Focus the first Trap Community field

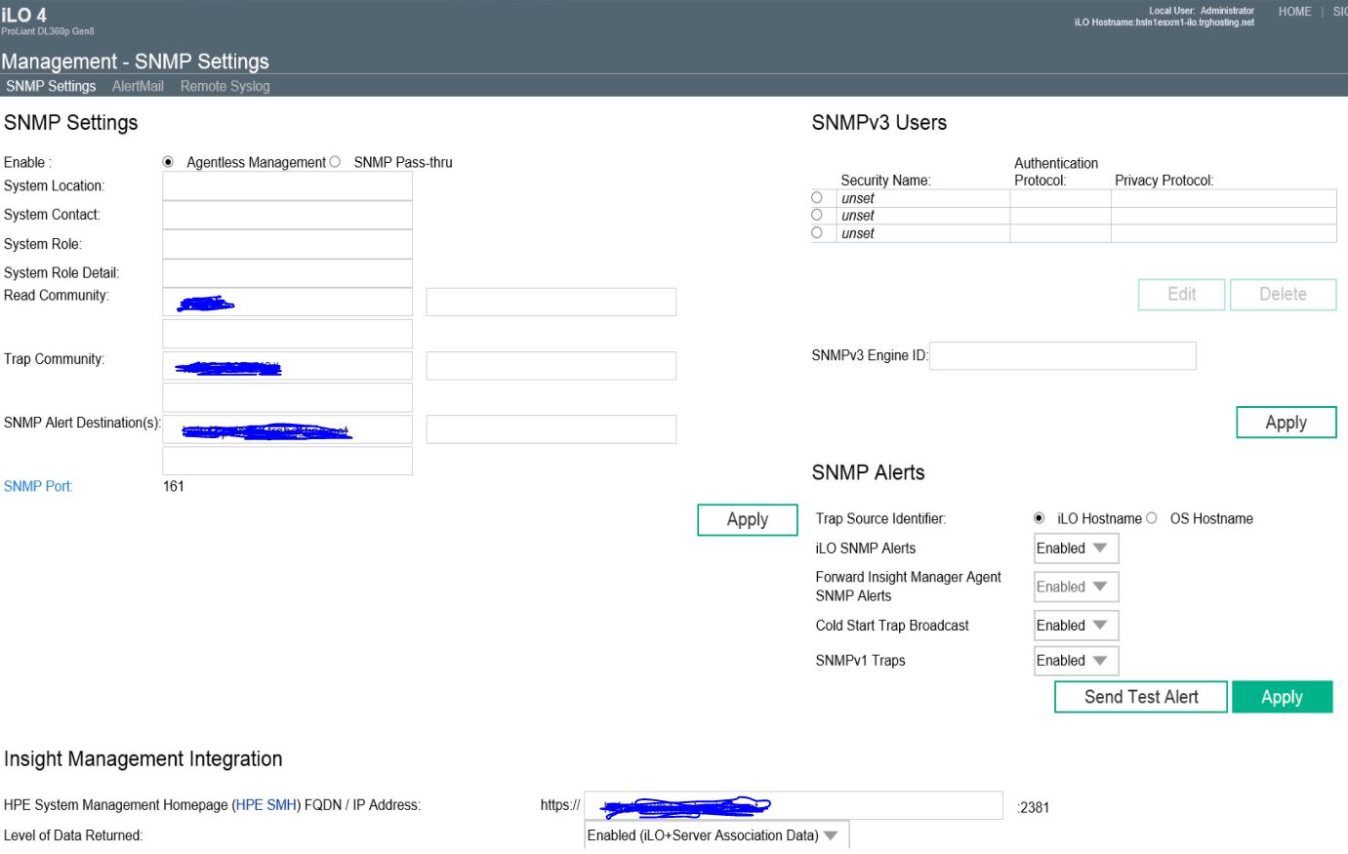point(288,366)
